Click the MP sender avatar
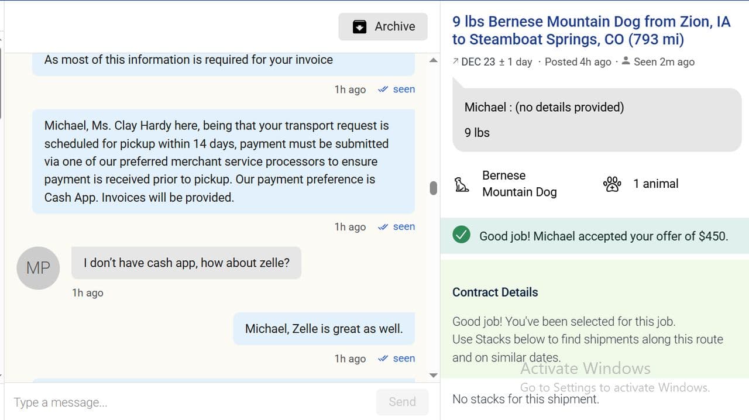Viewport: 749px width, 420px height. [x=38, y=268]
